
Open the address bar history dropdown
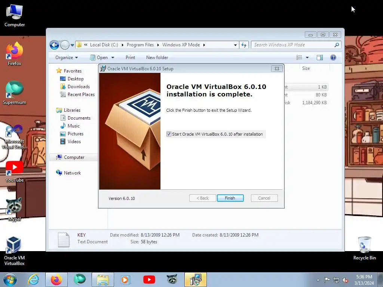tap(235, 45)
